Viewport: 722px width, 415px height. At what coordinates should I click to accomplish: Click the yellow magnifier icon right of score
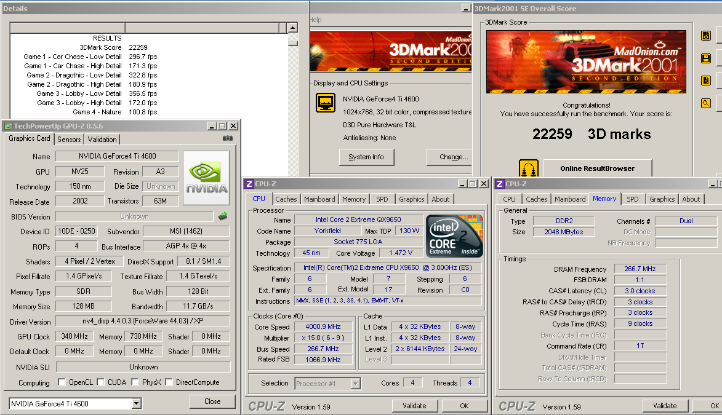(706, 103)
